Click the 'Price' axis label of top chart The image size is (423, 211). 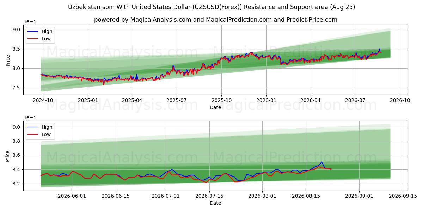(x=8, y=60)
